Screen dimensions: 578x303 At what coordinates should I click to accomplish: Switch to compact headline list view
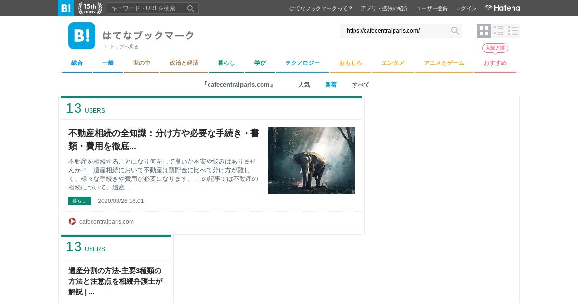click(513, 31)
